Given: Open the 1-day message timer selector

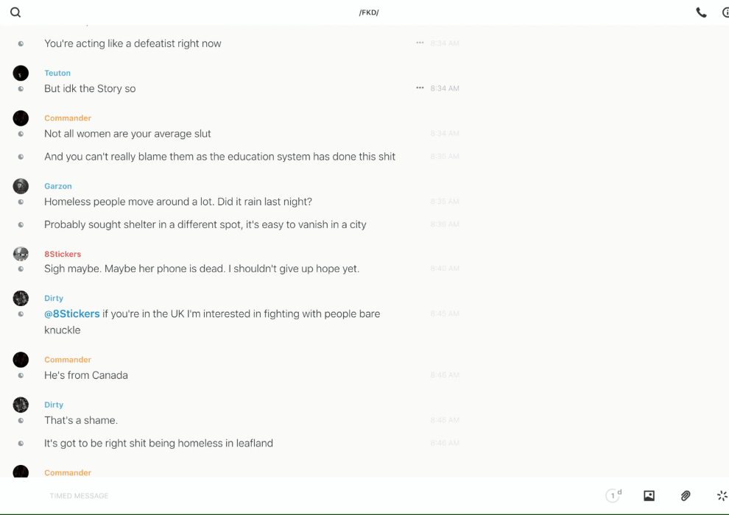Looking at the screenshot, I should tap(613, 496).
